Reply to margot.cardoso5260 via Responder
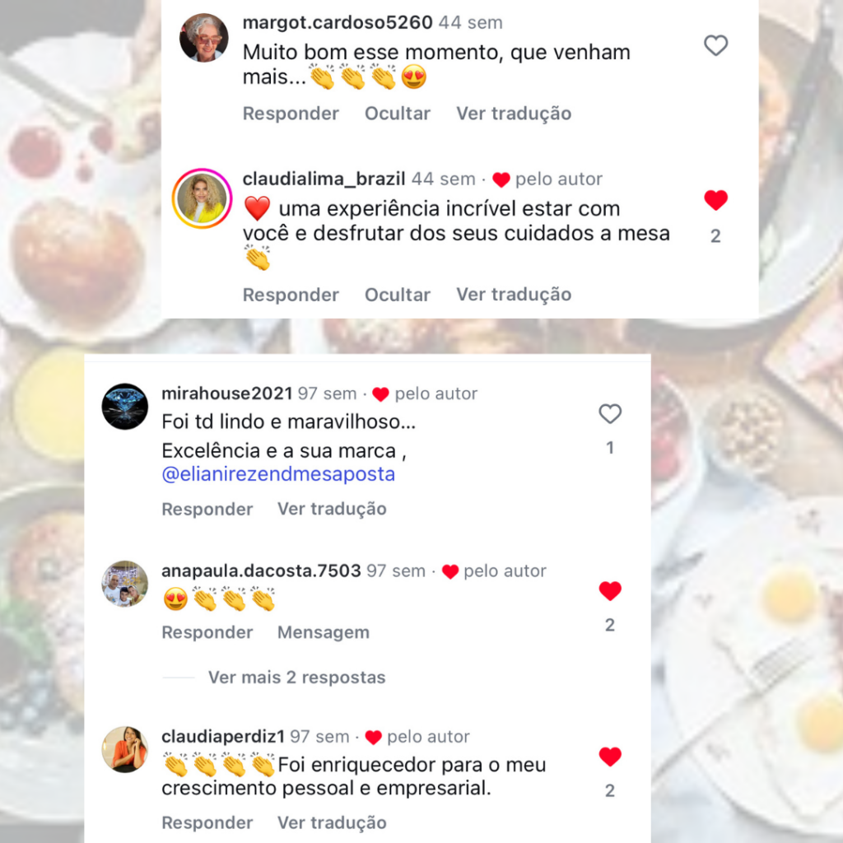Viewport: 843px width, 843px height. [291, 114]
